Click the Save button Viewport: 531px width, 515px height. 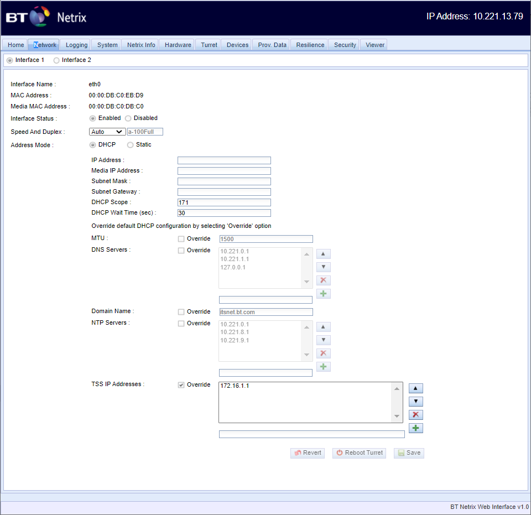coord(409,453)
